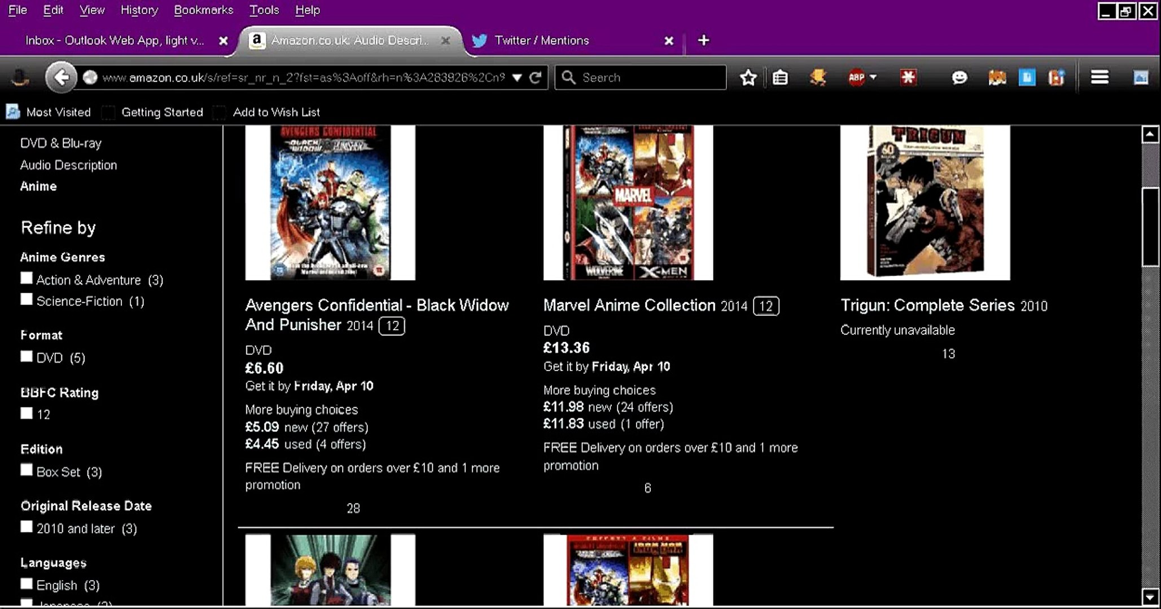Open the hamburger menu button
This screenshot has width=1161, height=609.
pos(1099,77)
